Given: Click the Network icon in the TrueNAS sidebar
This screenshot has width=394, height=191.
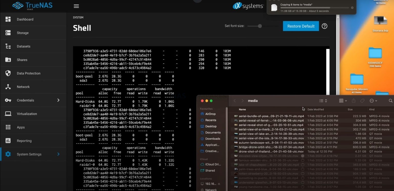Looking at the screenshot, I should click(x=8, y=87).
